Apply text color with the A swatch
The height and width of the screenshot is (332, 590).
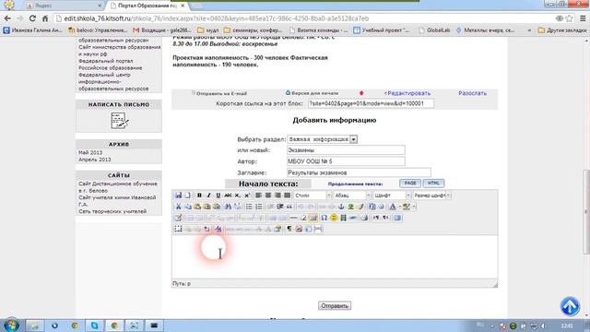pos(392,207)
